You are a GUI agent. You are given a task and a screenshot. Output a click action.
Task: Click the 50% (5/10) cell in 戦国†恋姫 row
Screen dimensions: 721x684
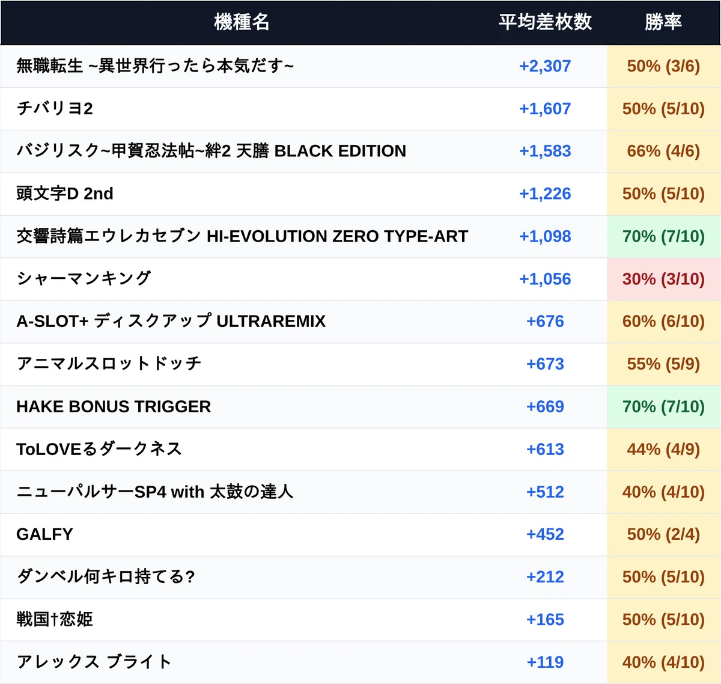pyautogui.click(x=663, y=619)
